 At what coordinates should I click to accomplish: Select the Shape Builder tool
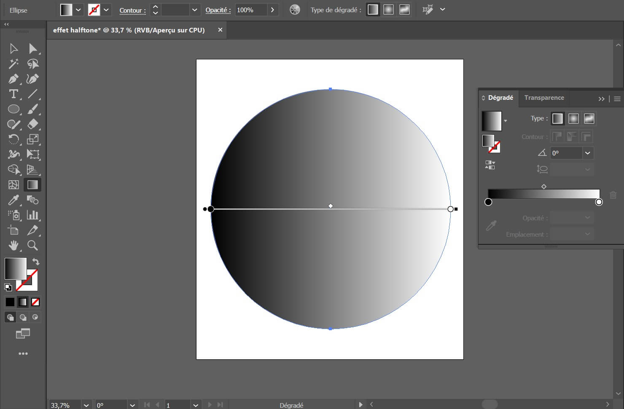coord(13,169)
